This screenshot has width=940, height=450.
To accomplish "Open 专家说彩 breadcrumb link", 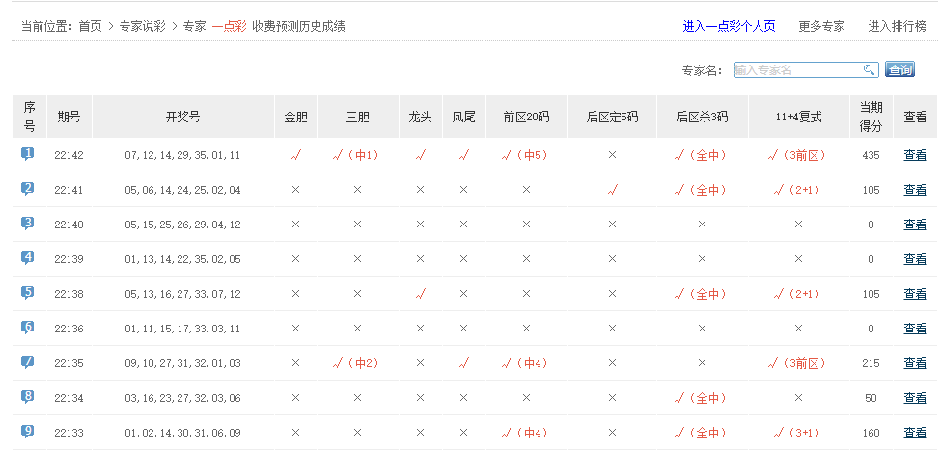I will (x=142, y=26).
